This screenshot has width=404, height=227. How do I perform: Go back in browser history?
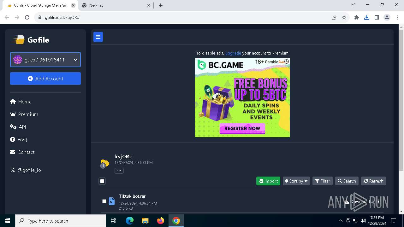(x=7, y=17)
